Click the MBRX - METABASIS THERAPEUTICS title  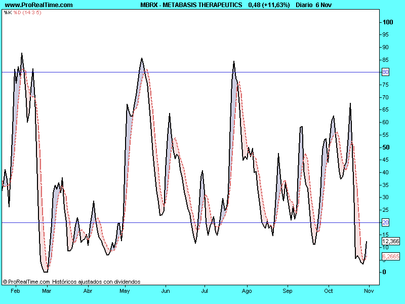click(x=191, y=5)
